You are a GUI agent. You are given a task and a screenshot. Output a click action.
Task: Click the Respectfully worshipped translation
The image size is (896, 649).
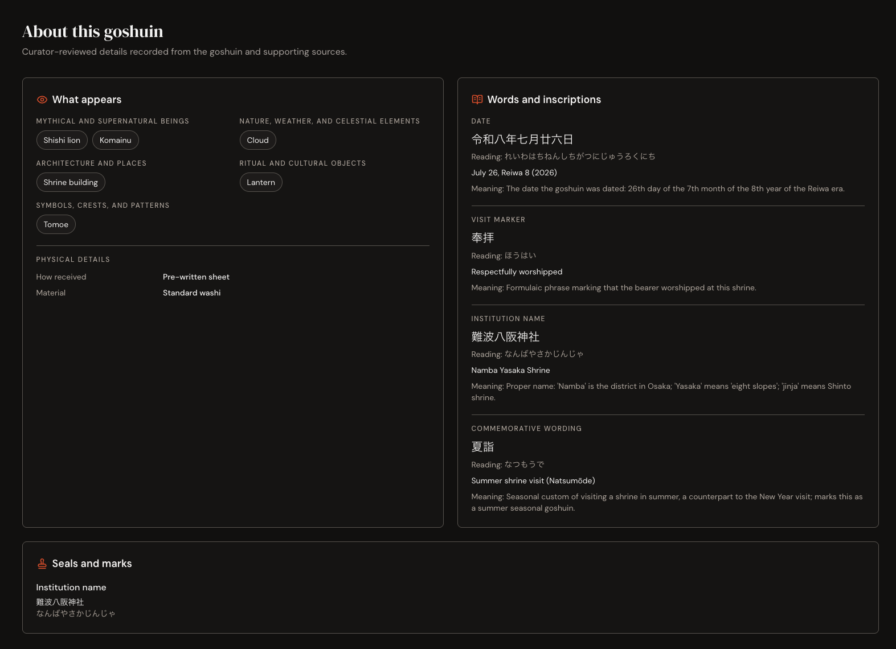tap(517, 272)
